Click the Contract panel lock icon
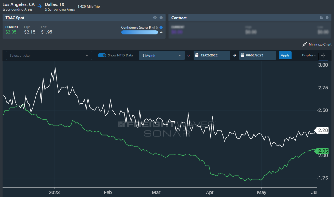 click(321, 18)
